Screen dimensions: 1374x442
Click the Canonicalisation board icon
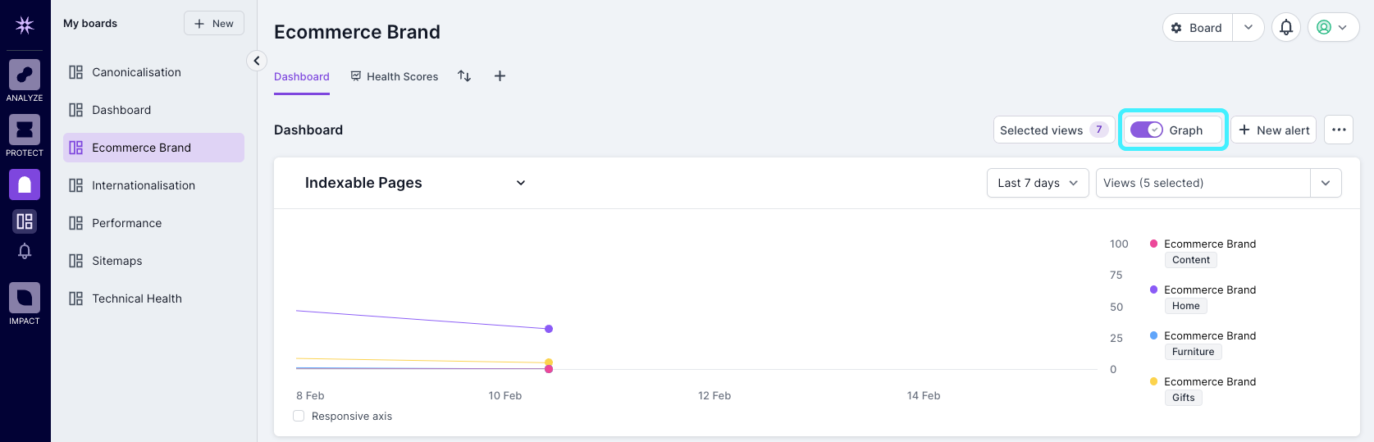click(76, 72)
